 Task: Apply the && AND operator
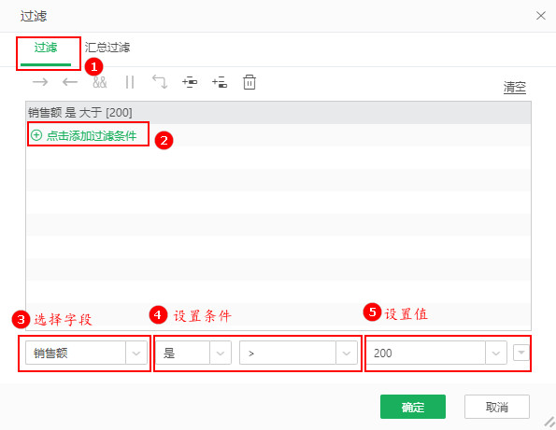[100, 82]
